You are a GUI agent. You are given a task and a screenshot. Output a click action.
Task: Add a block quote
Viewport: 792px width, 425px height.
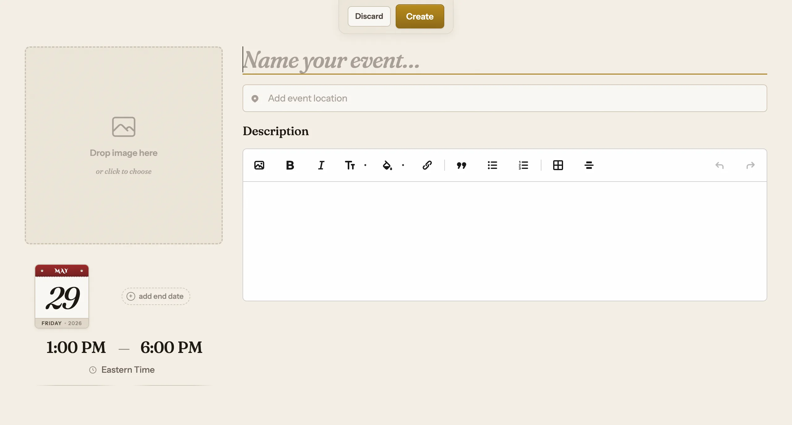click(461, 165)
